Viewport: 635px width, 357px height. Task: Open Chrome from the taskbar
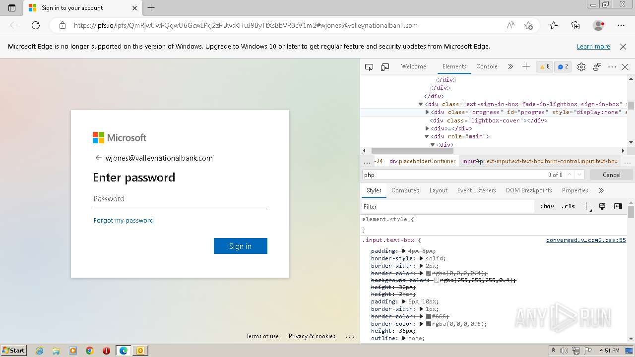[x=90, y=351]
